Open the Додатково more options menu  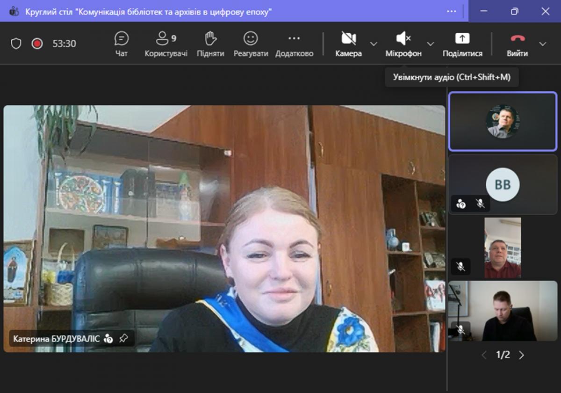tap(294, 44)
